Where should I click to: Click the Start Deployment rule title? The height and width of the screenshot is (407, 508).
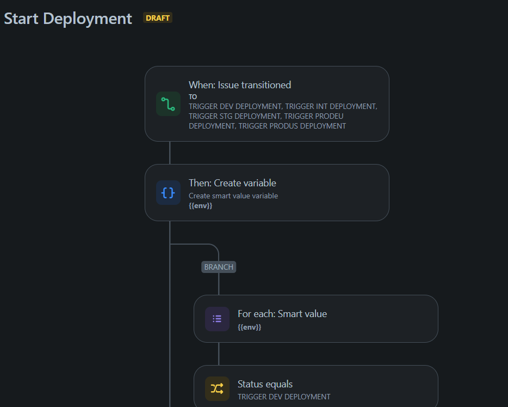point(67,18)
